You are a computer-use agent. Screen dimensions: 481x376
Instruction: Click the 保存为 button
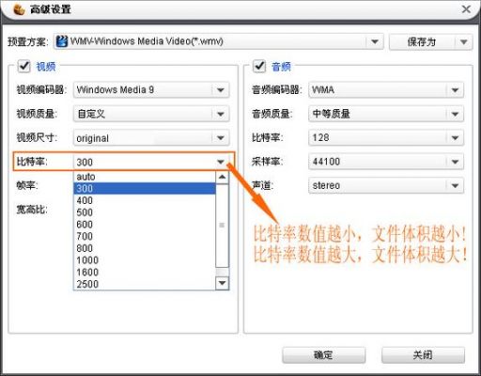pos(422,41)
